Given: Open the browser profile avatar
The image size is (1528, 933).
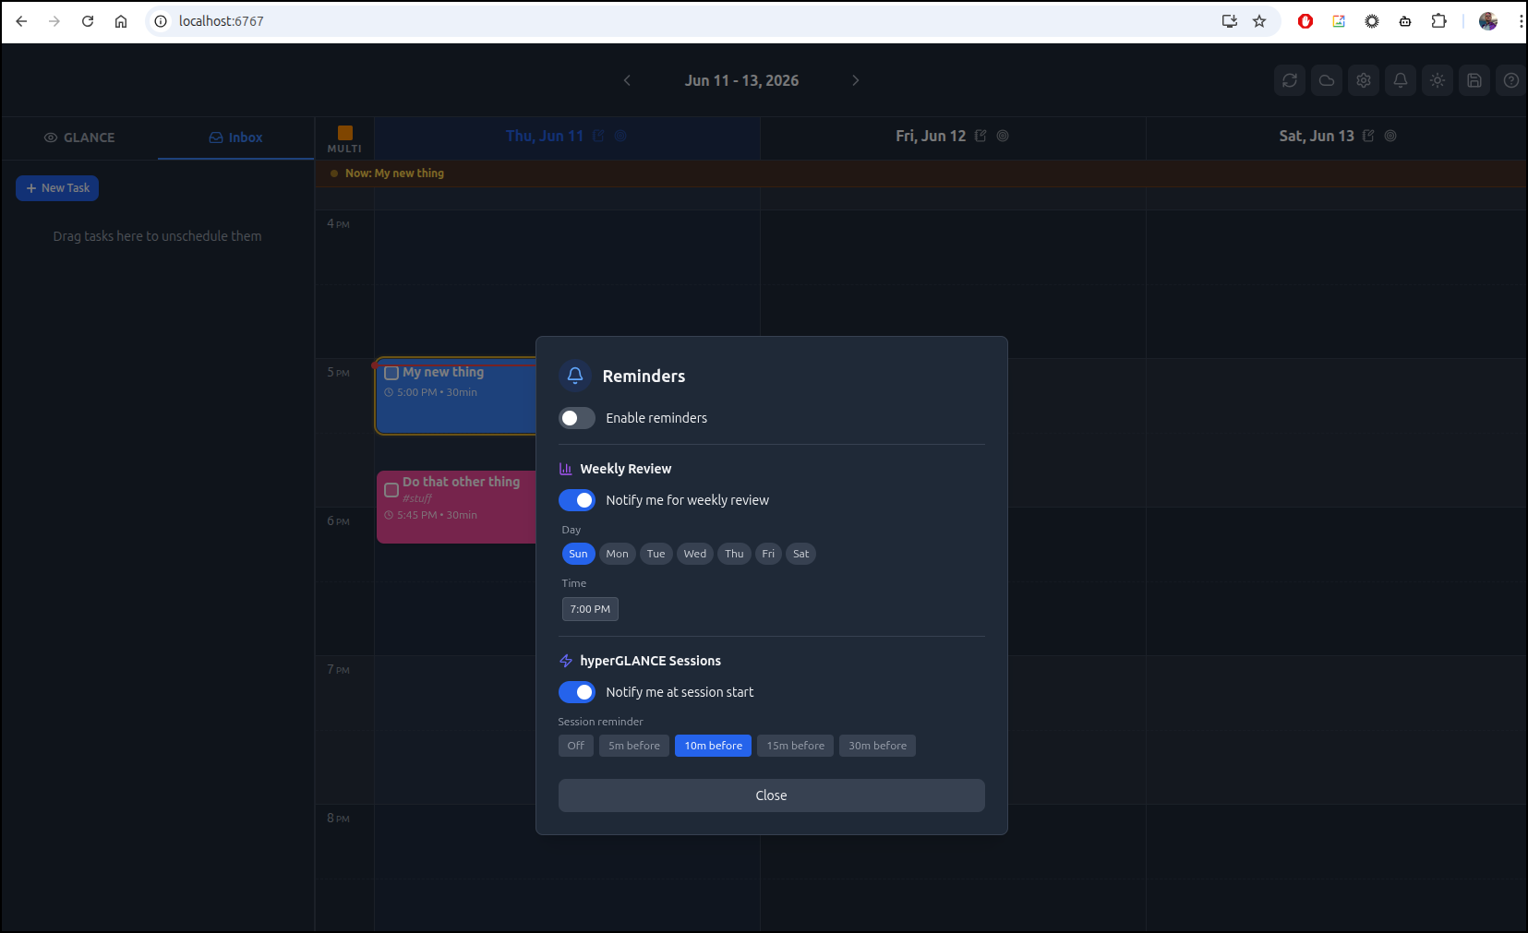Looking at the screenshot, I should pos(1488,21).
